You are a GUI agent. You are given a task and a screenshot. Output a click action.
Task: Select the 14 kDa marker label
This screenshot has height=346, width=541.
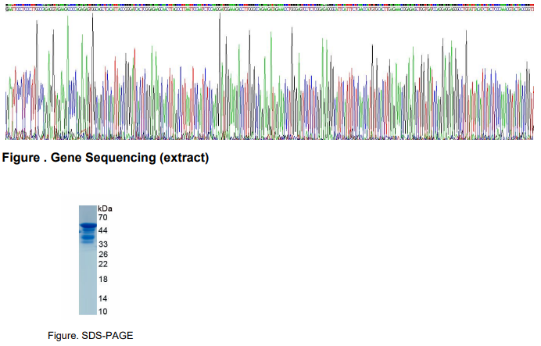(102, 298)
